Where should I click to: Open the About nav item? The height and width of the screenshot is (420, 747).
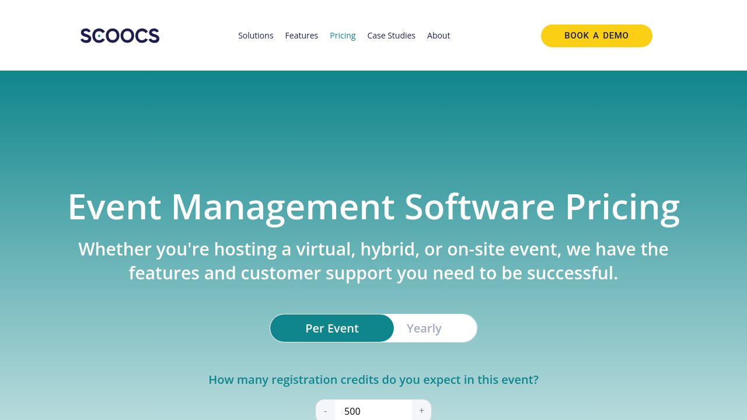point(438,36)
